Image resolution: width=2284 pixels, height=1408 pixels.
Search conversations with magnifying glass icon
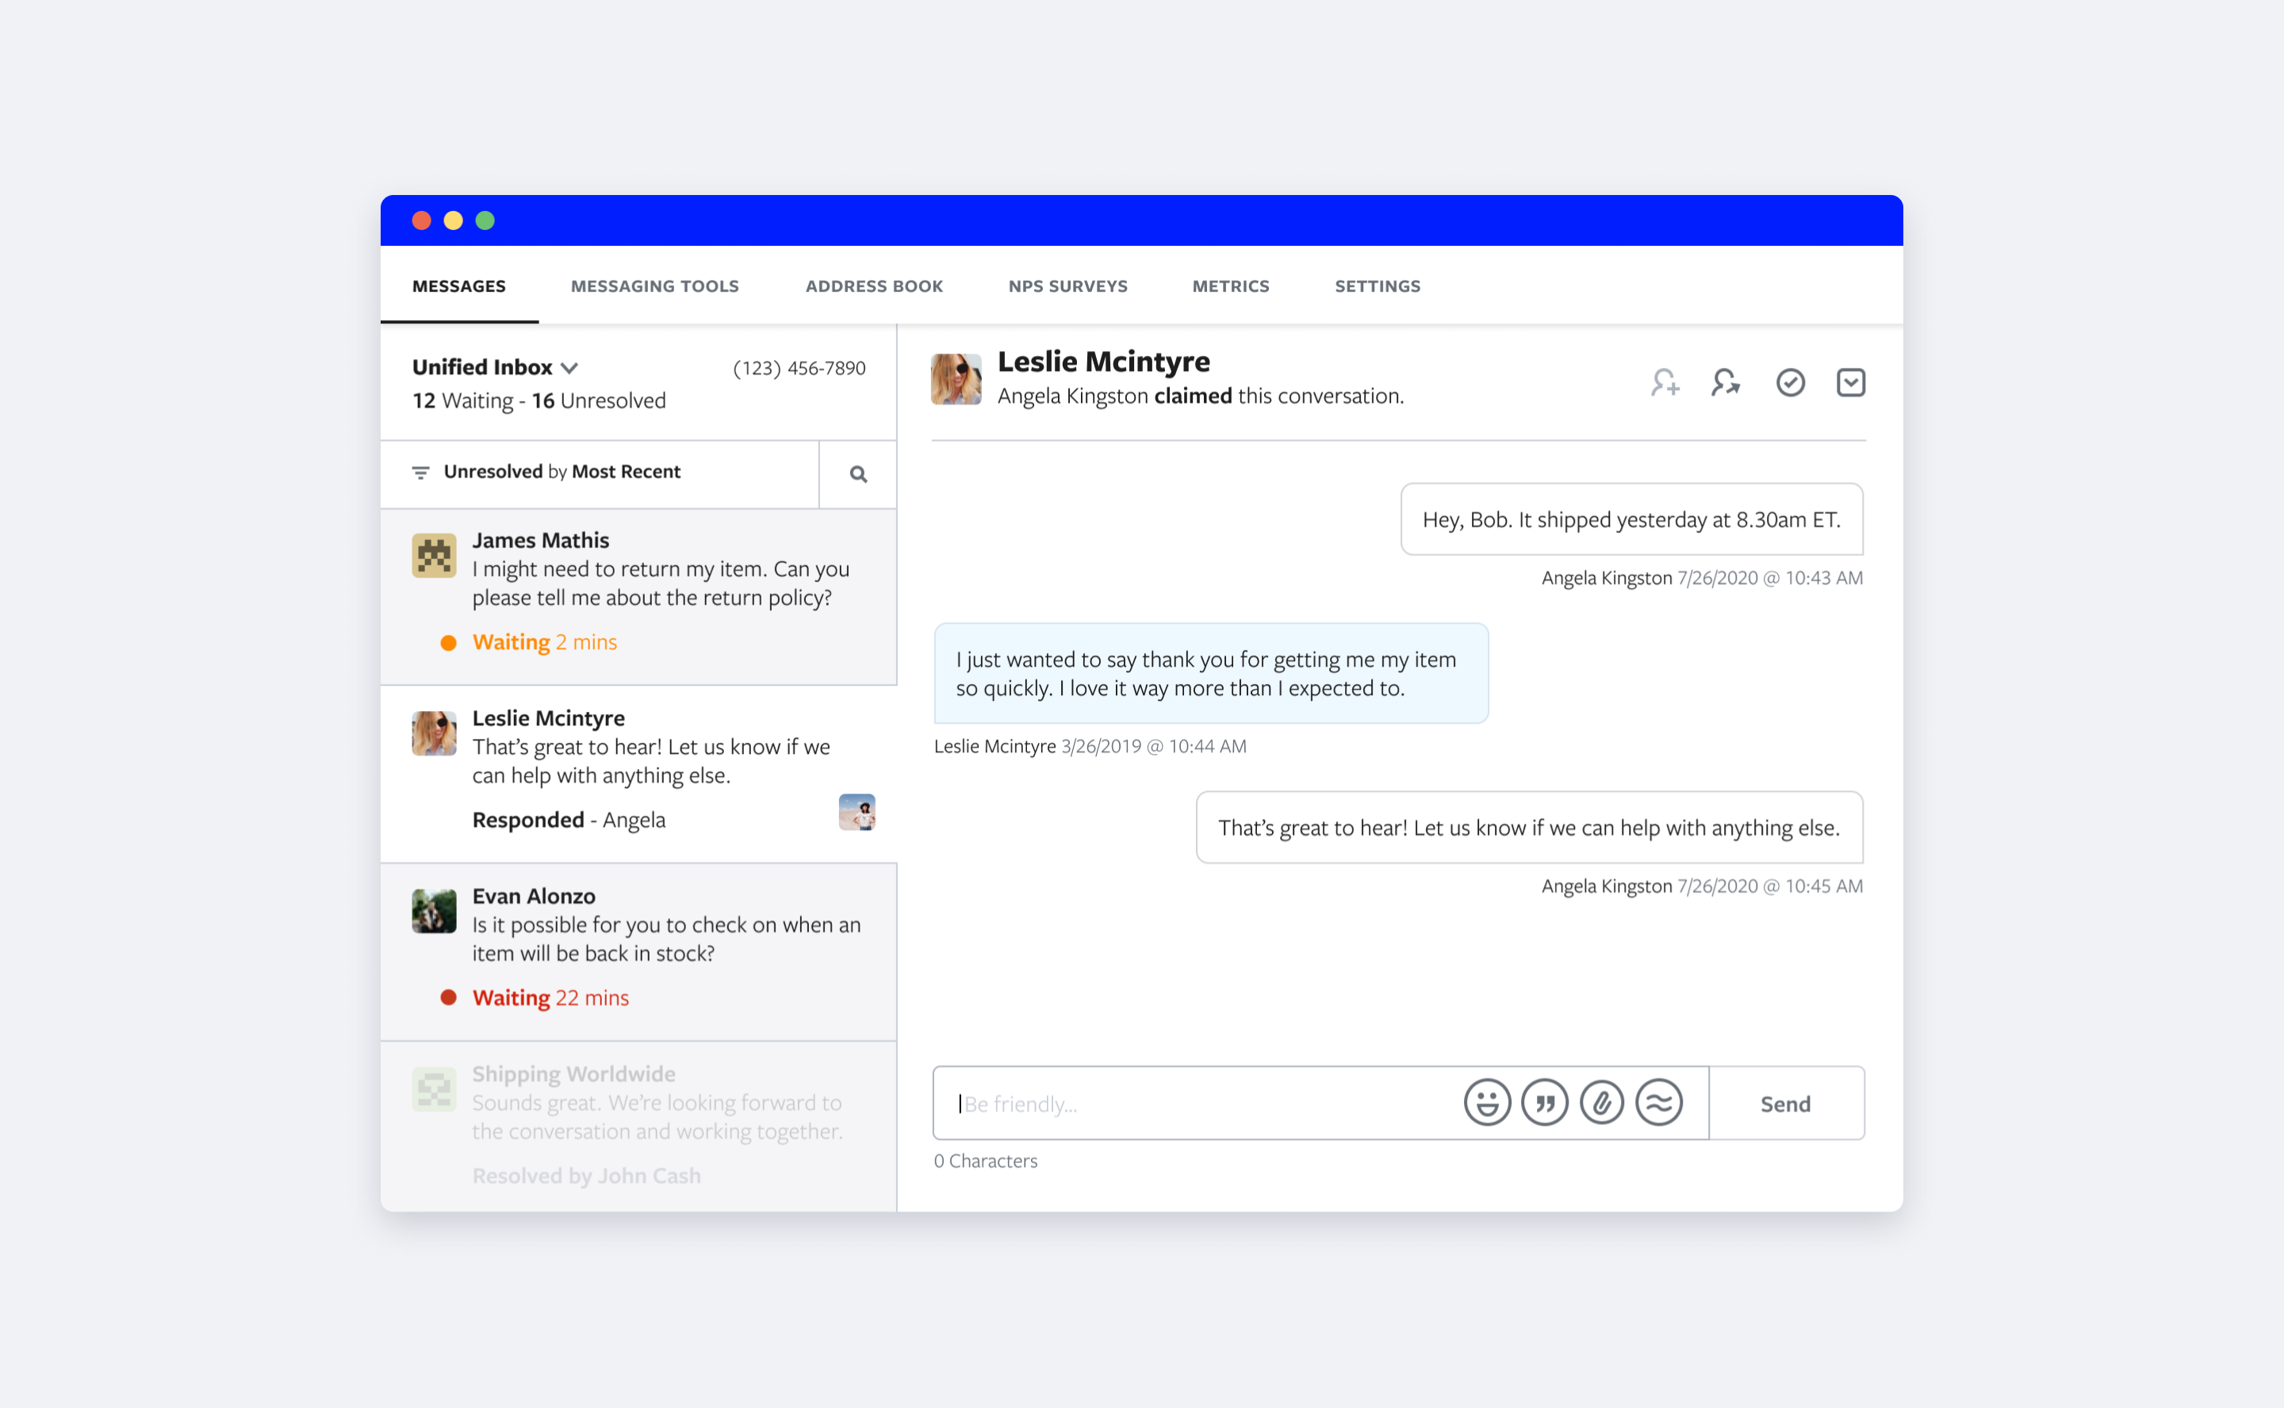coord(858,475)
